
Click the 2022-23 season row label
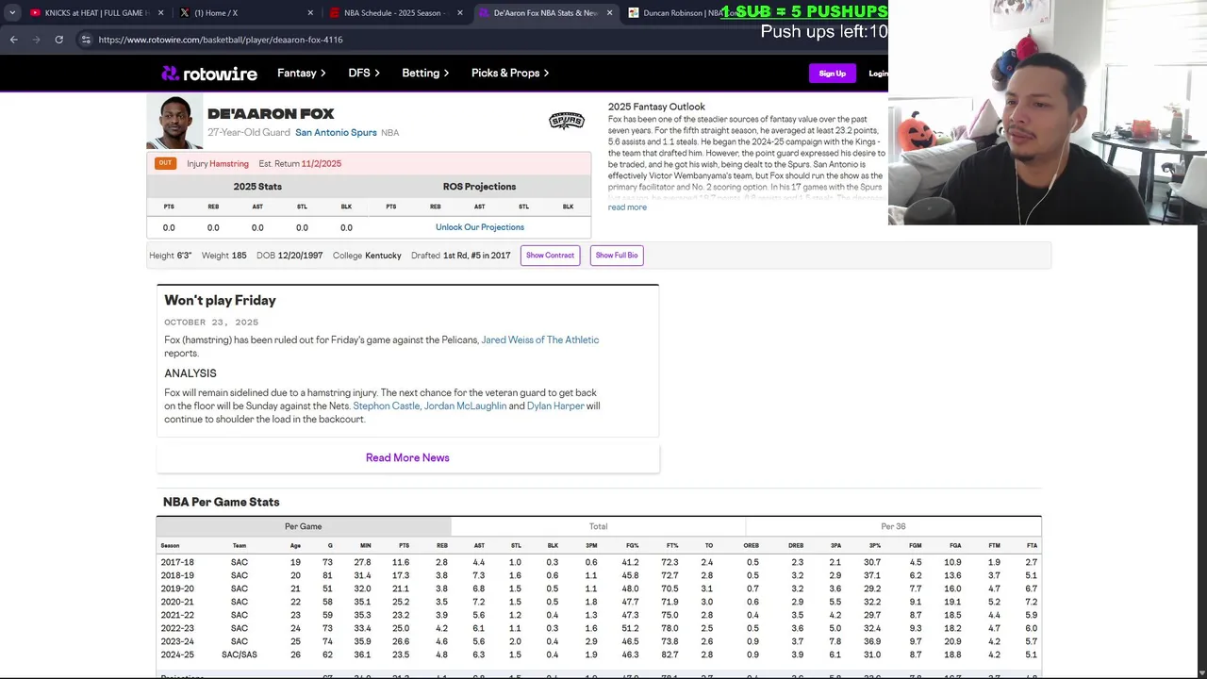point(177,628)
